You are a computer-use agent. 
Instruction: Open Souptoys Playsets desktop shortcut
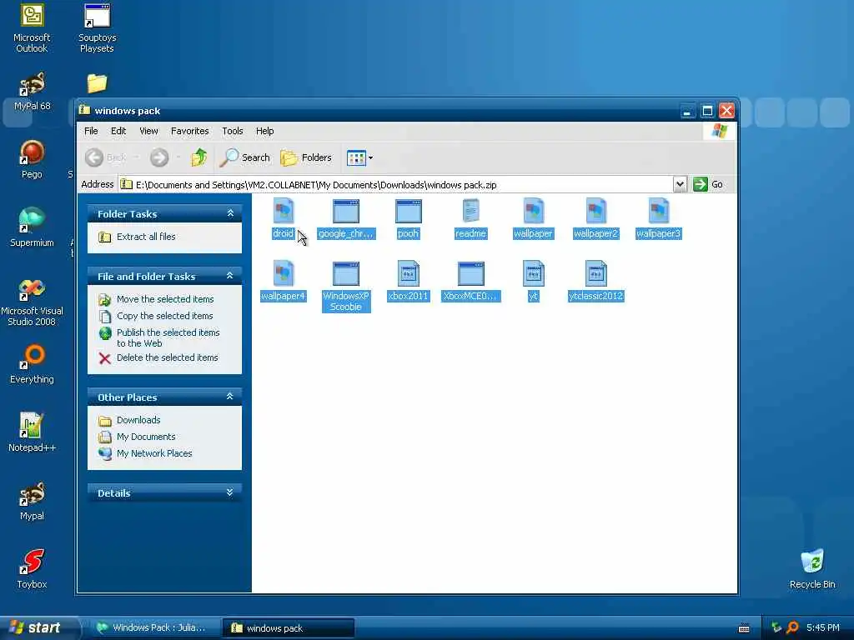tap(97, 28)
